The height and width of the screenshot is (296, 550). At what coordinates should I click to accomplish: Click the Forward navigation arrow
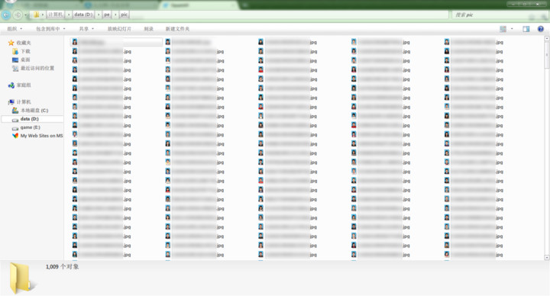tap(17, 14)
